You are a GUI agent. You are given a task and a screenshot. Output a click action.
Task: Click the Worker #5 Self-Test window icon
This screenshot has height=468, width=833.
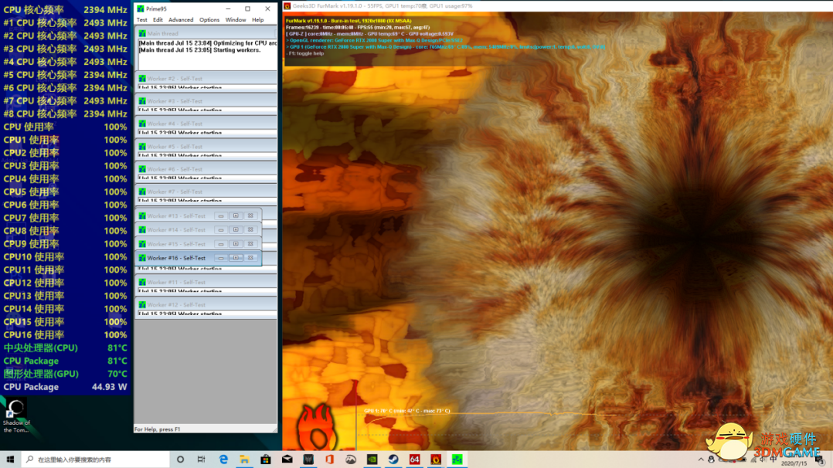pos(142,146)
